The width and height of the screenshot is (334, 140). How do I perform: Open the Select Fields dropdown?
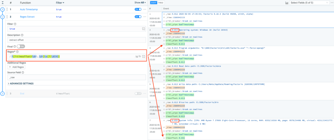[309, 3]
